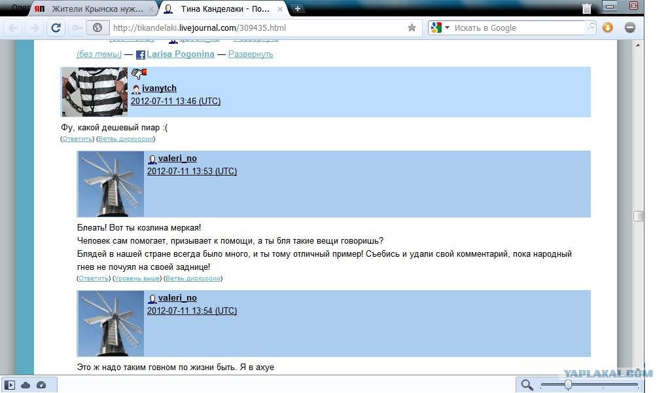Viewport: 670px width, 393px height.
Task: Toggle Opera Turbo speedometer icon
Action: pyautogui.click(x=41, y=385)
